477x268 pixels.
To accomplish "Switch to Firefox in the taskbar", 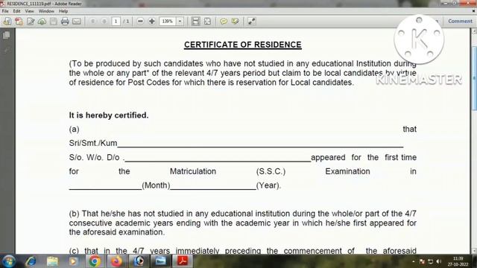I will (116, 261).
